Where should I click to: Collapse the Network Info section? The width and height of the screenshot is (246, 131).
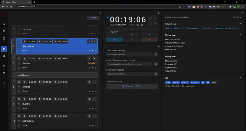tap(240, 24)
